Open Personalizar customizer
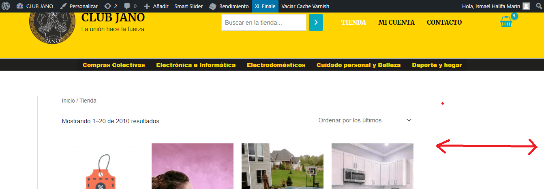 click(x=79, y=6)
